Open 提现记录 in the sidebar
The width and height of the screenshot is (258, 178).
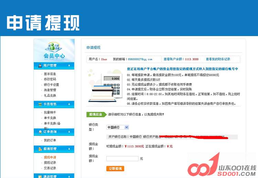point(50,163)
